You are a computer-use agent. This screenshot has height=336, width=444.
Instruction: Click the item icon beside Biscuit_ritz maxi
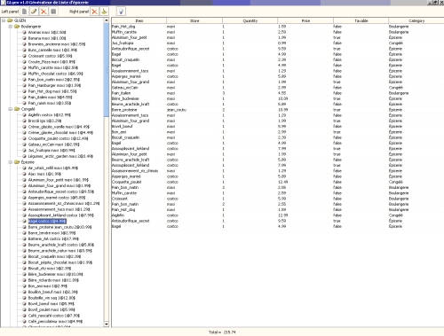pos(25,269)
